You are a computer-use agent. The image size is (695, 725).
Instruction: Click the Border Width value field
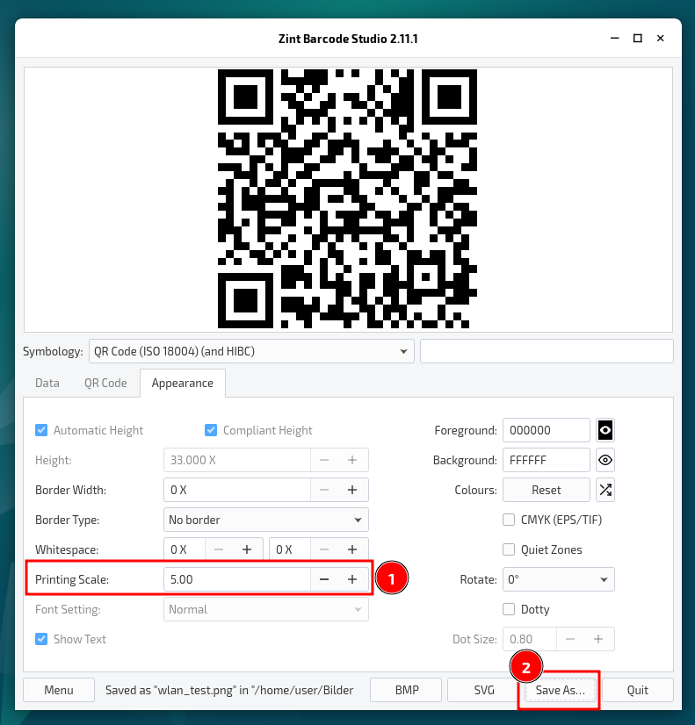coord(237,490)
